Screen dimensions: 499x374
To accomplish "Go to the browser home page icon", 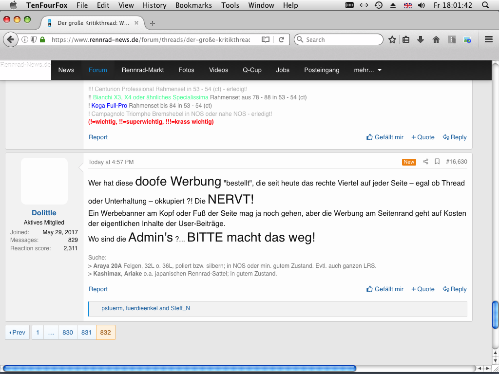I will pyautogui.click(x=436, y=40).
